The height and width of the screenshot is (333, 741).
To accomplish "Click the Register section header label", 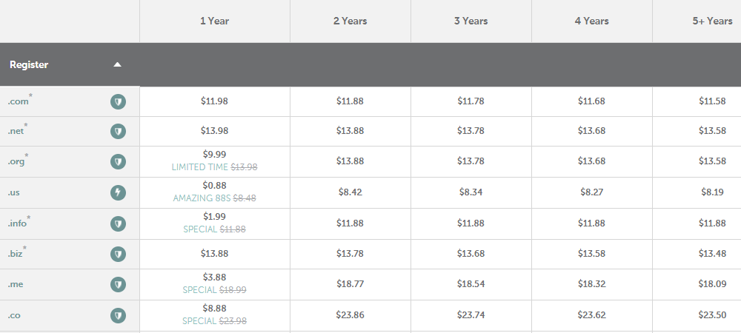I will [x=29, y=64].
